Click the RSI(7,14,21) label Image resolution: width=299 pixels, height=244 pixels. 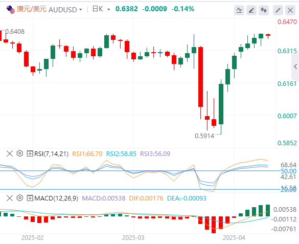pos(51,154)
